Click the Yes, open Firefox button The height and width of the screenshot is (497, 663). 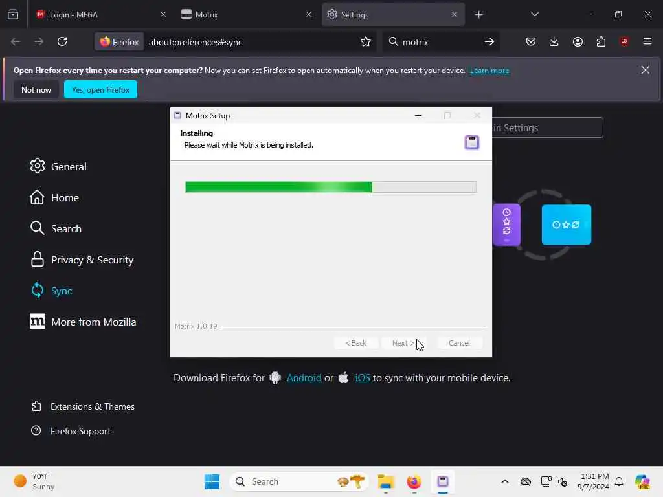tap(100, 89)
